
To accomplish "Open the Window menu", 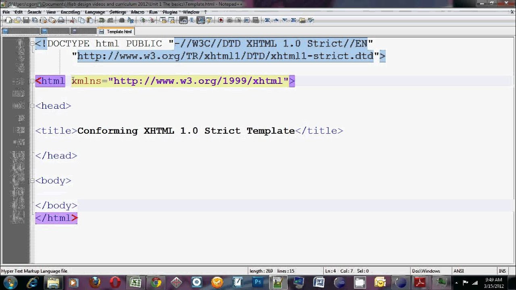I will tap(191, 12).
